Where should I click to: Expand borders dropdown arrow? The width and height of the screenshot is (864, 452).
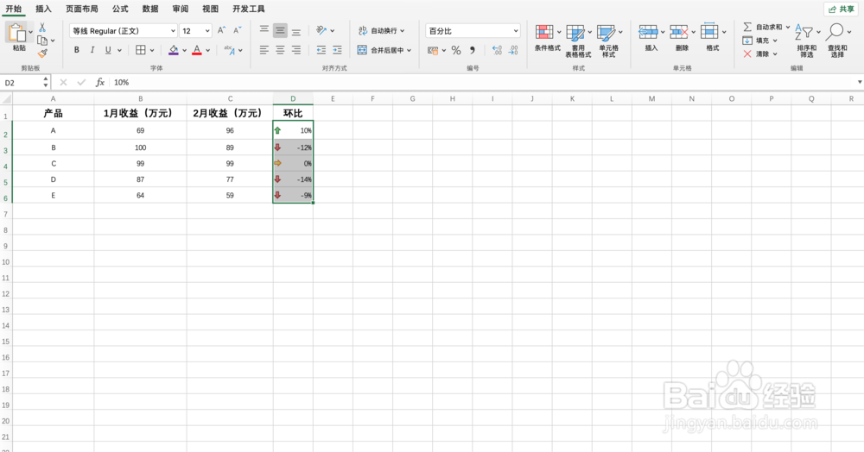152,51
